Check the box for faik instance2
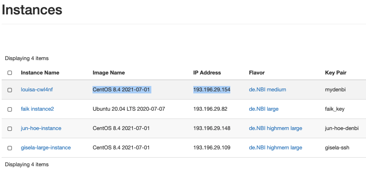The height and width of the screenshot is (172, 366). point(9,109)
